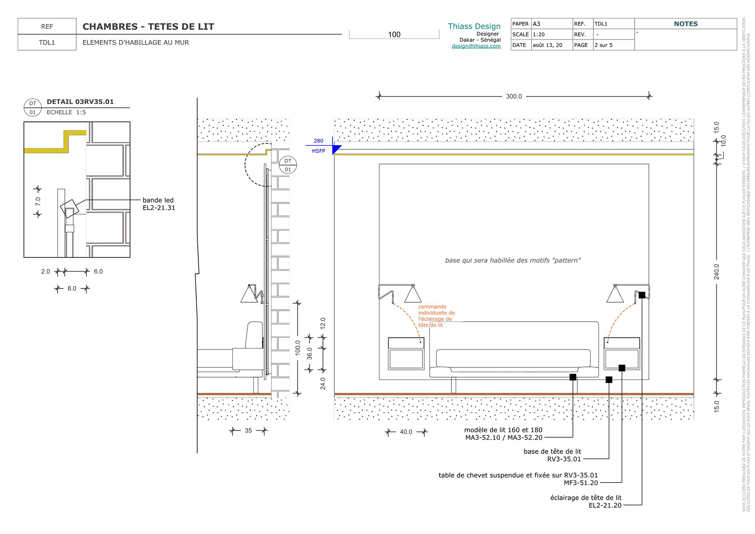Click the PAGE value 2 sur 5
Image resolution: width=755 pixels, height=534 pixels.
(603, 45)
